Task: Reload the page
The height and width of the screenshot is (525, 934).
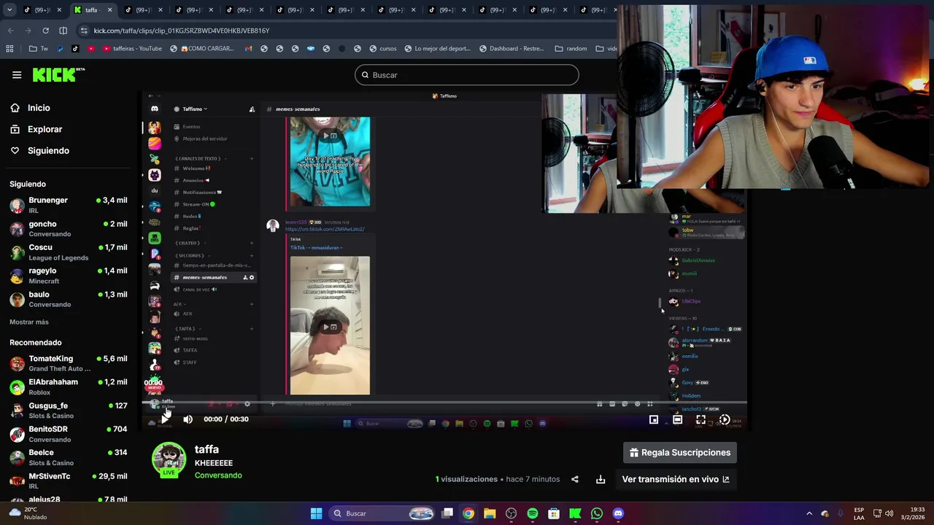Action: (x=45, y=31)
